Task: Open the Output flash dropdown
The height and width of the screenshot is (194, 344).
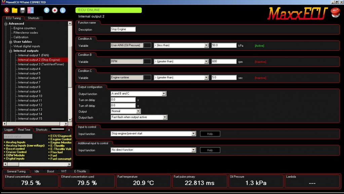Action: [165, 117]
